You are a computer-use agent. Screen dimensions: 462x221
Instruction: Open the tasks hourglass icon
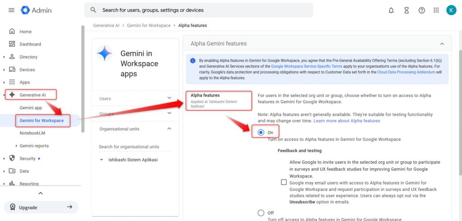(407, 10)
